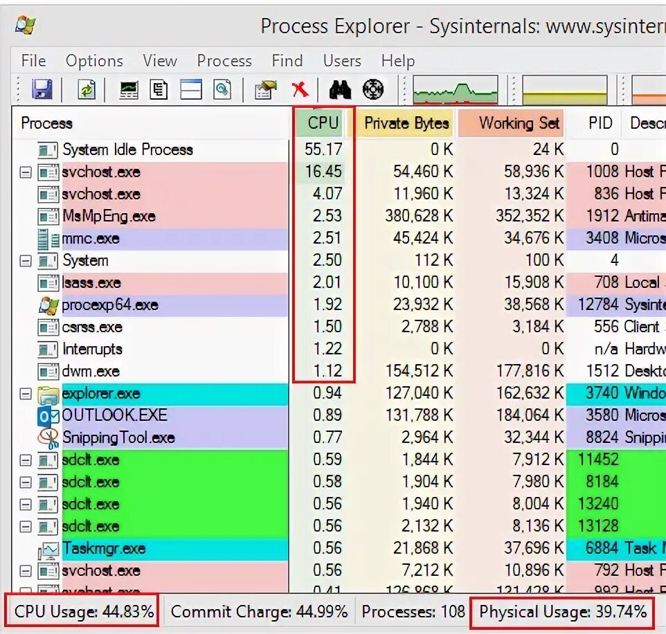The width and height of the screenshot is (666, 634).
Task: Select the lsass.exe process name
Action: point(91,283)
